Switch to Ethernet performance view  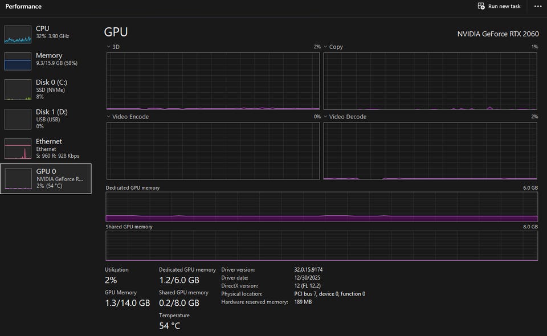(49, 141)
